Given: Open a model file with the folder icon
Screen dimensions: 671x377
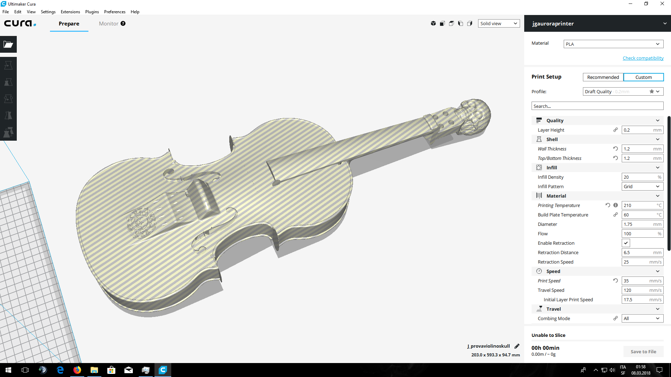Looking at the screenshot, I should [x=8, y=44].
